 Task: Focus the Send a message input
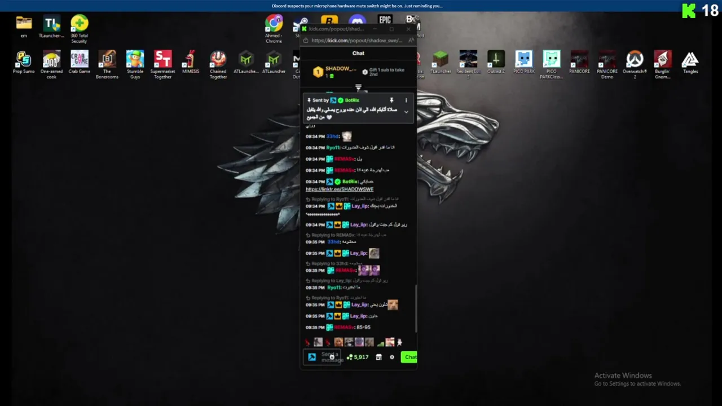click(x=323, y=357)
